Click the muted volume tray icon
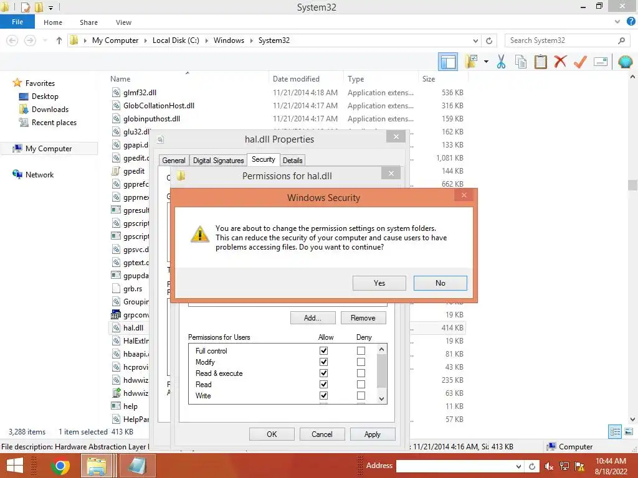This screenshot has height=478, width=638. (549, 467)
